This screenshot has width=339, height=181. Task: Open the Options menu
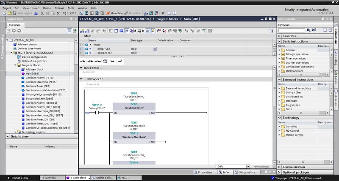pyautogui.click(x=59, y=8)
